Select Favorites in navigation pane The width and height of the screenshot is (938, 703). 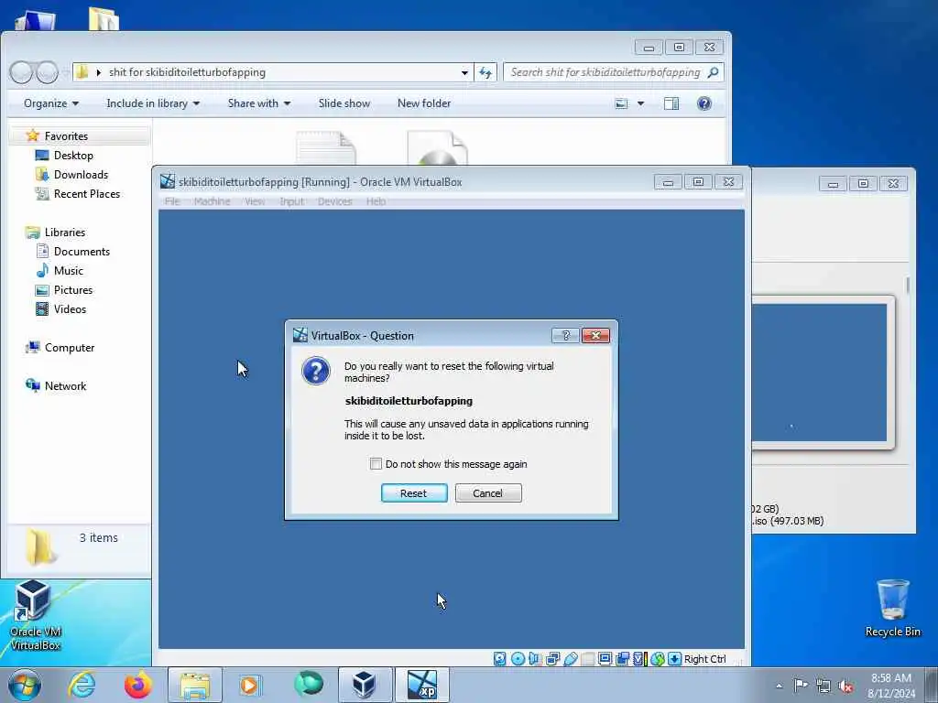click(66, 136)
